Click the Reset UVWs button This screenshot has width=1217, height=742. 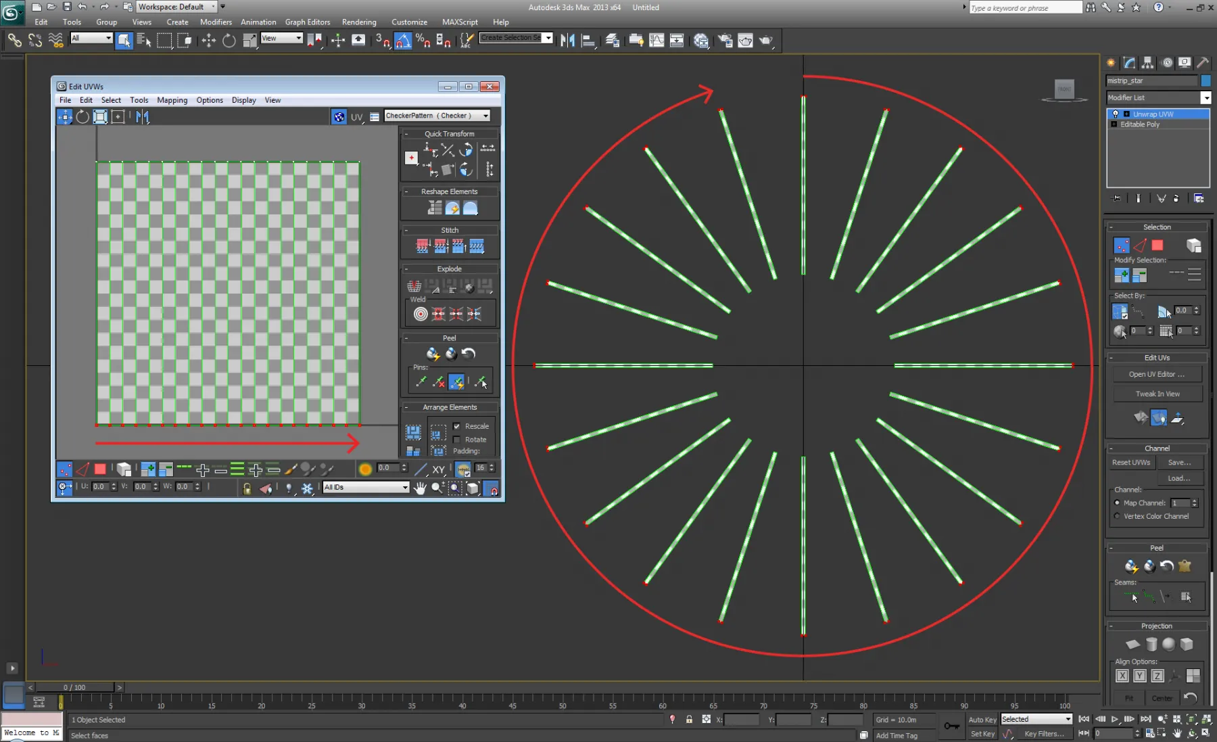1130,463
